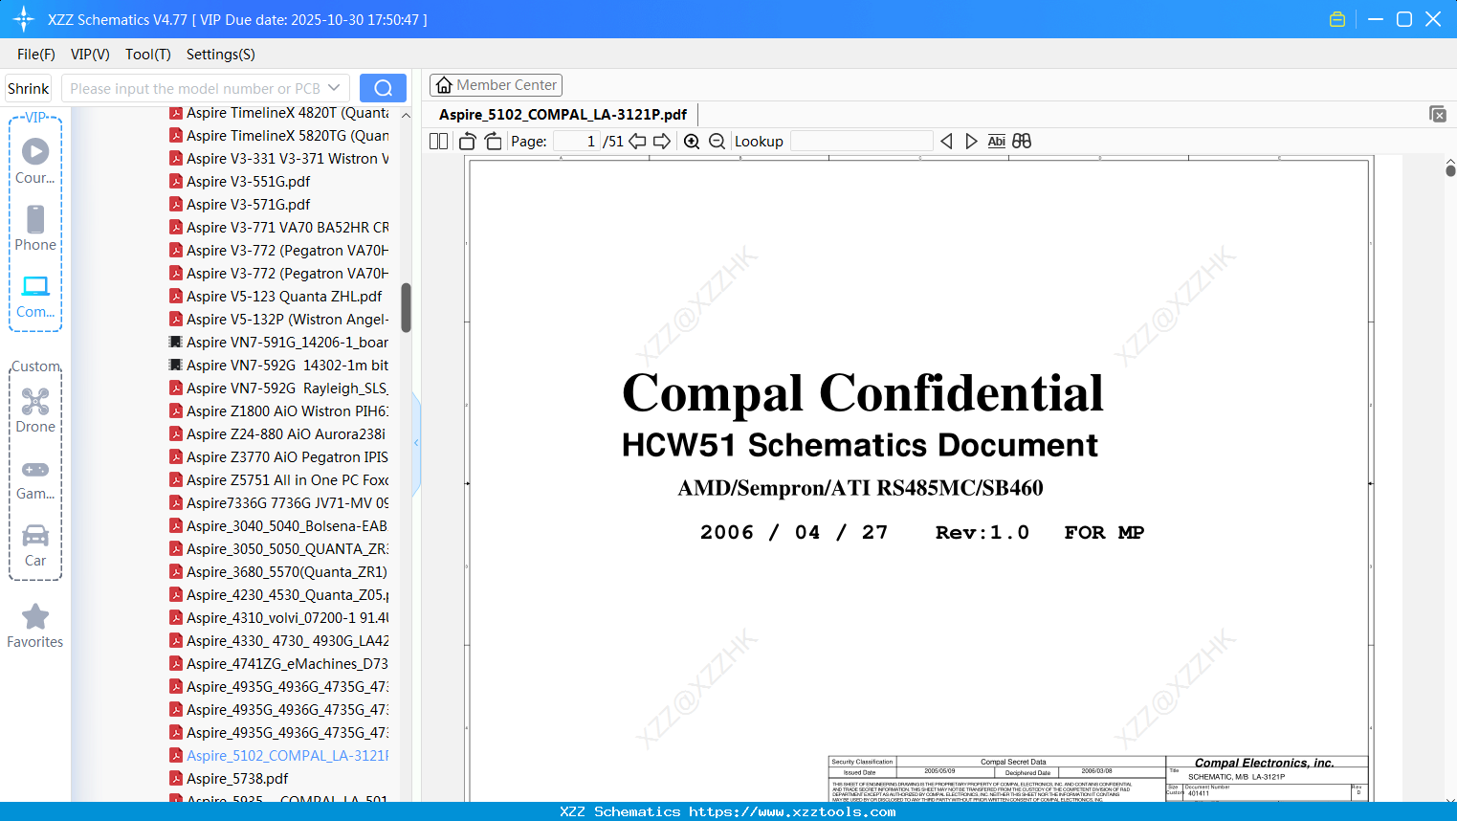The width and height of the screenshot is (1457, 821).
Task: Click the yellow toolbox icon in title bar
Action: (x=1337, y=19)
